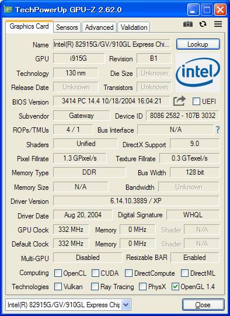This screenshot has width=230, height=316.
Task: Toggle the UEFI checkbox
Action: [196, 102]
